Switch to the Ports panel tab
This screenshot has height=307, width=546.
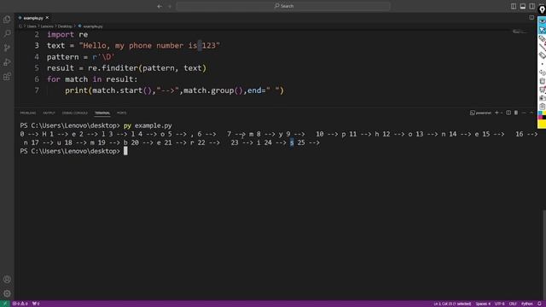coord(121,113)
